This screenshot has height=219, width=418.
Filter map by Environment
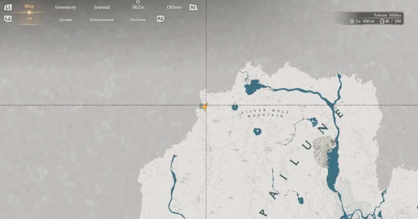click(x=102, y=20)
